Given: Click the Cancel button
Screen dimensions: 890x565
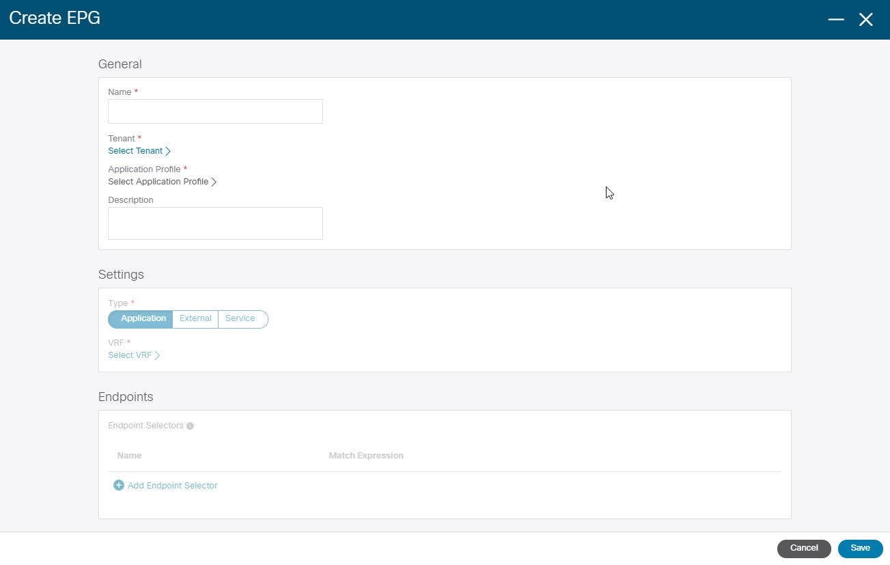Looking at the screenshot, I should 804,548.
